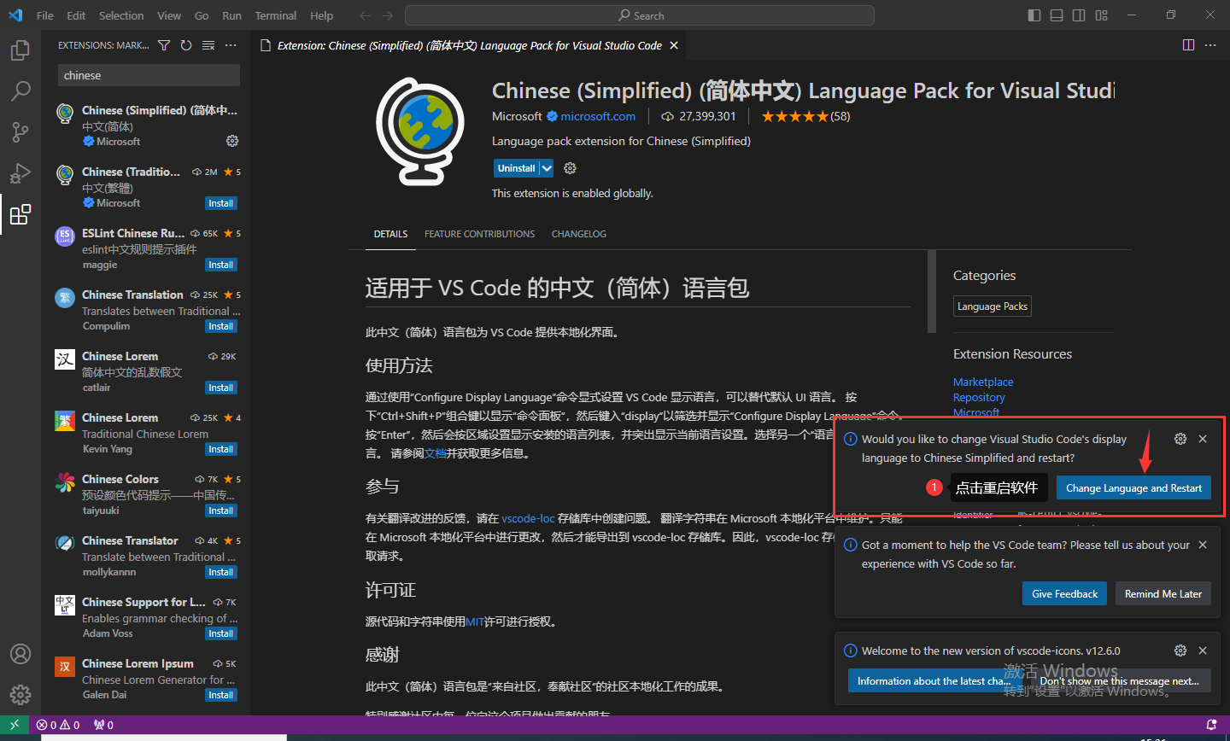Viewport: 1230px width, 741px height.
Task: Click the Give Feedback button
Action: coord(1064,594)
